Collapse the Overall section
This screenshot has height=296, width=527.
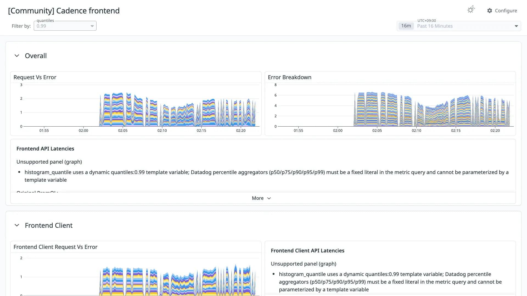[17, 56]
